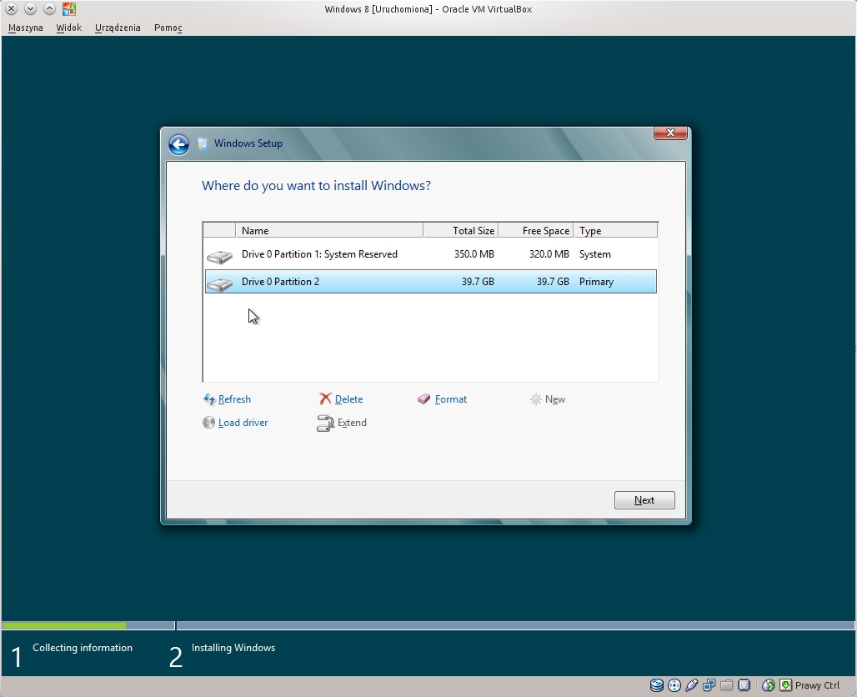857x697 pixels.
Task: Click the VirtualBox window maximize arrow button
Action: tap(49, 8)
